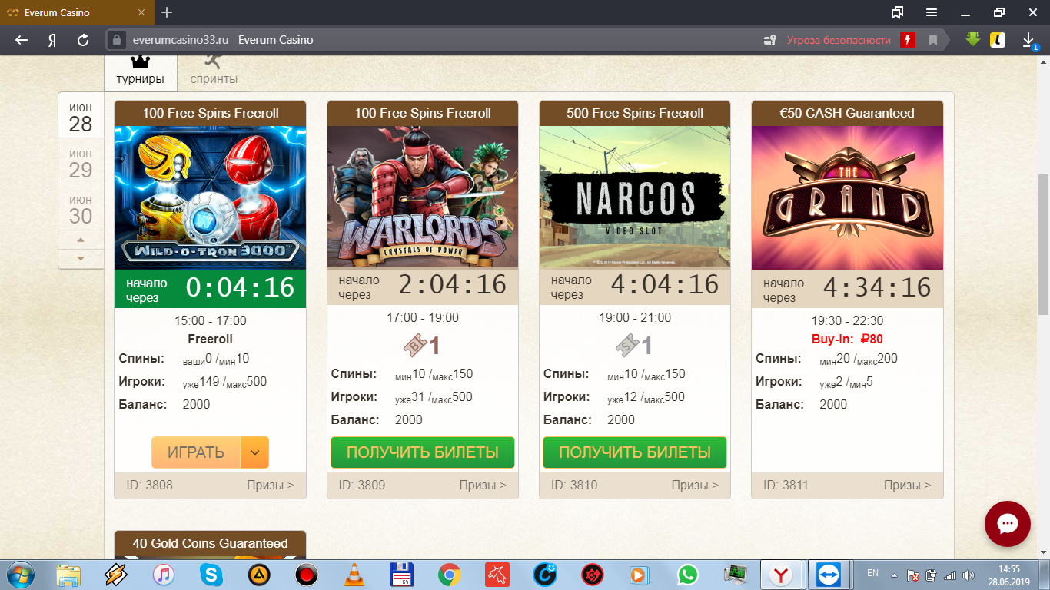Open a new browser tab
The height and width of the screenshot is (590, 1050).
click(x=167, y=12)
